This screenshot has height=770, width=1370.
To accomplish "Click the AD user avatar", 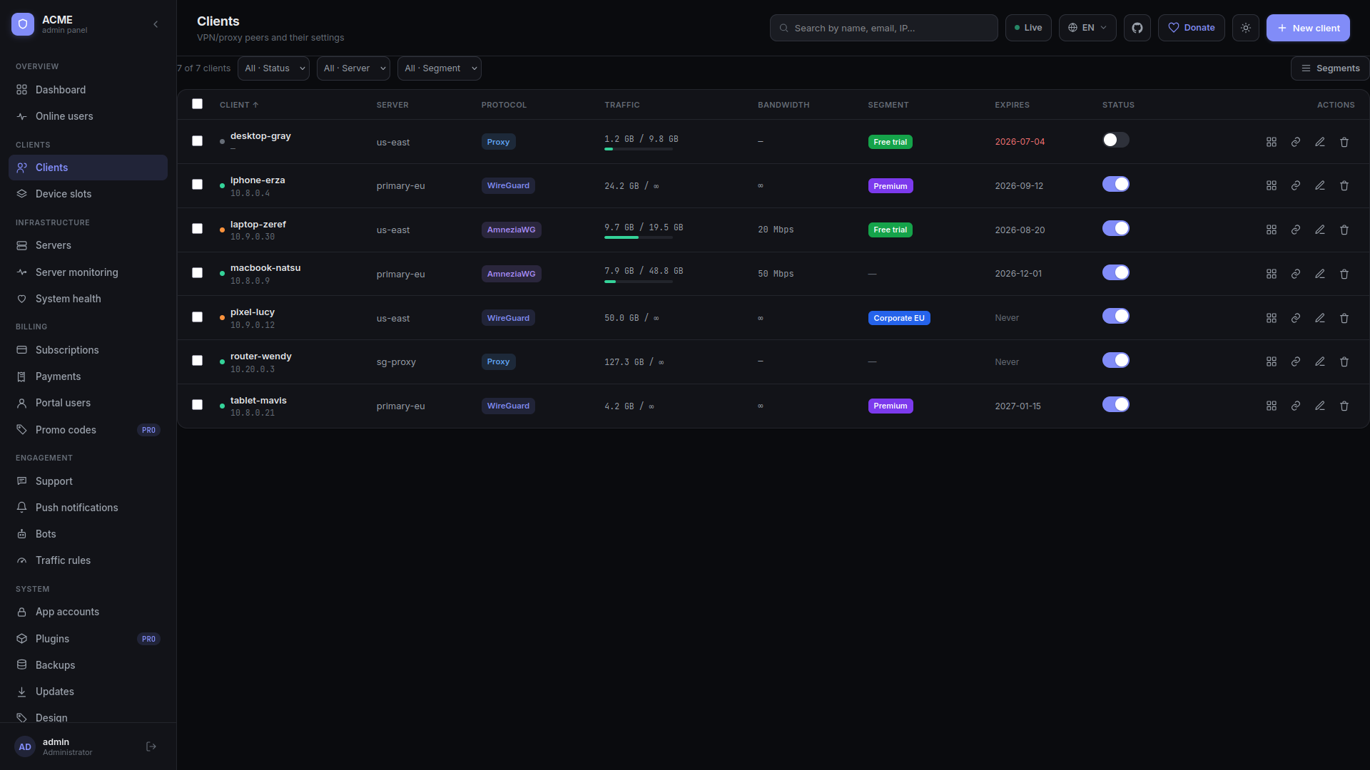I will [x=25, y=746].
